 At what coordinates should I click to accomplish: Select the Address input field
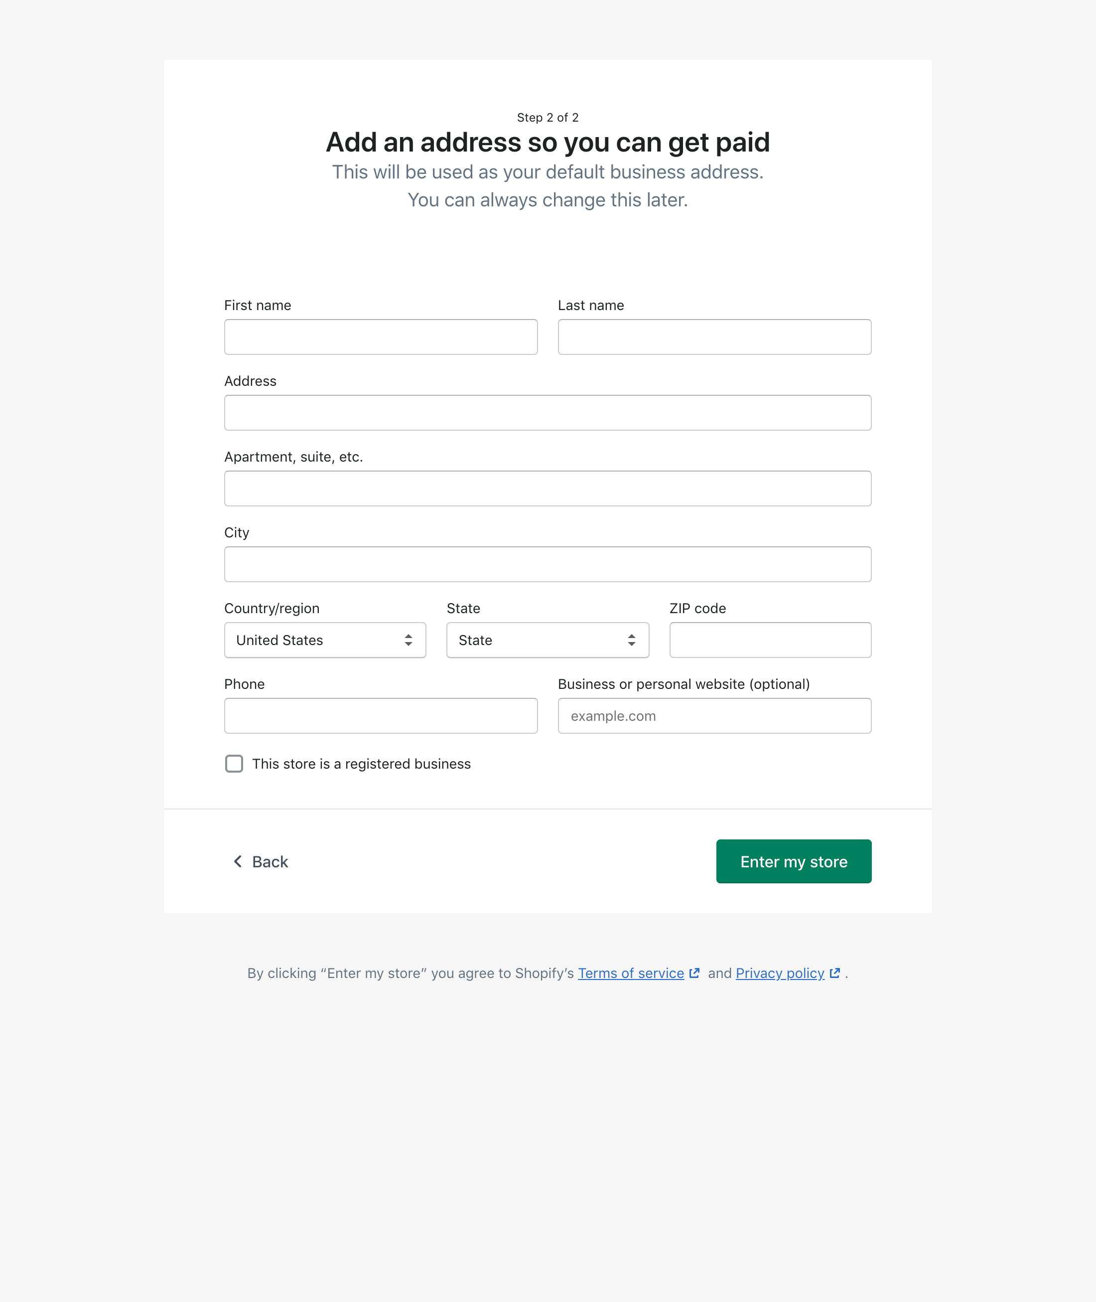(548, 412)
